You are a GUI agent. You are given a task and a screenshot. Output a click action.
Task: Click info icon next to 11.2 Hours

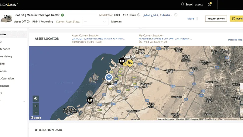point(139,15)
